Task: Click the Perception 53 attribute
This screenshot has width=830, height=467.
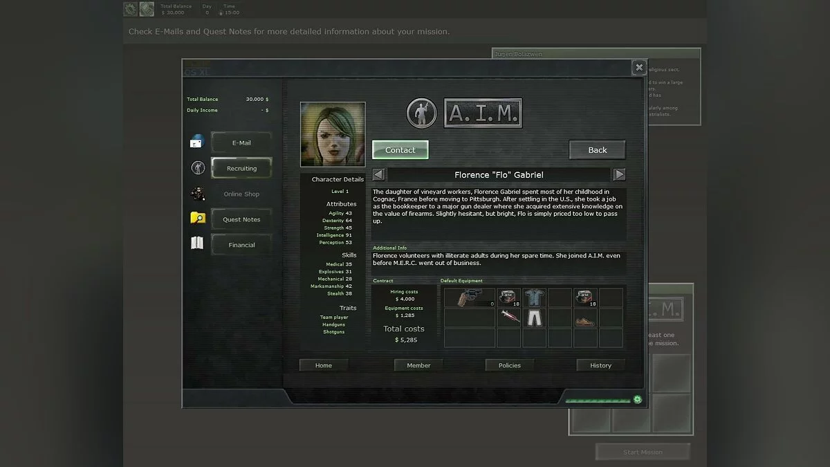Action: (x=335, y=243)
